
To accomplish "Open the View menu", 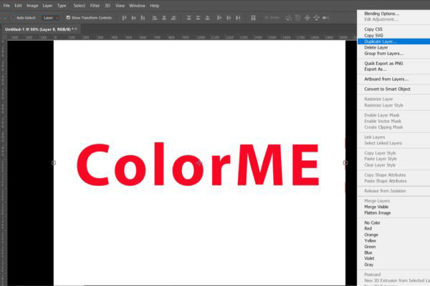I will pos(120,6).
